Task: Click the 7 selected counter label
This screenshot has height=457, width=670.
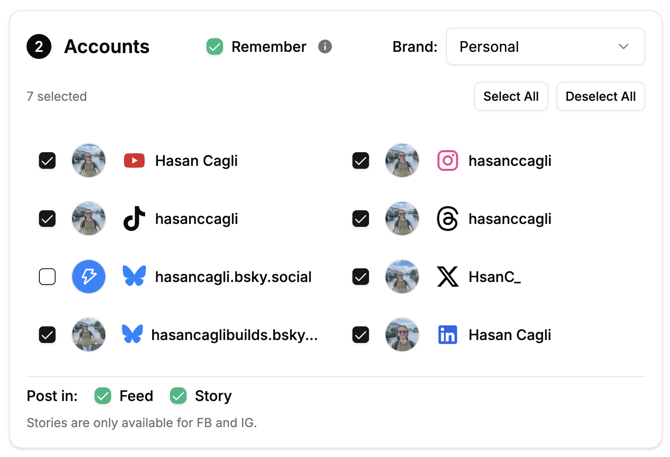Action: (x=57, y=96)
